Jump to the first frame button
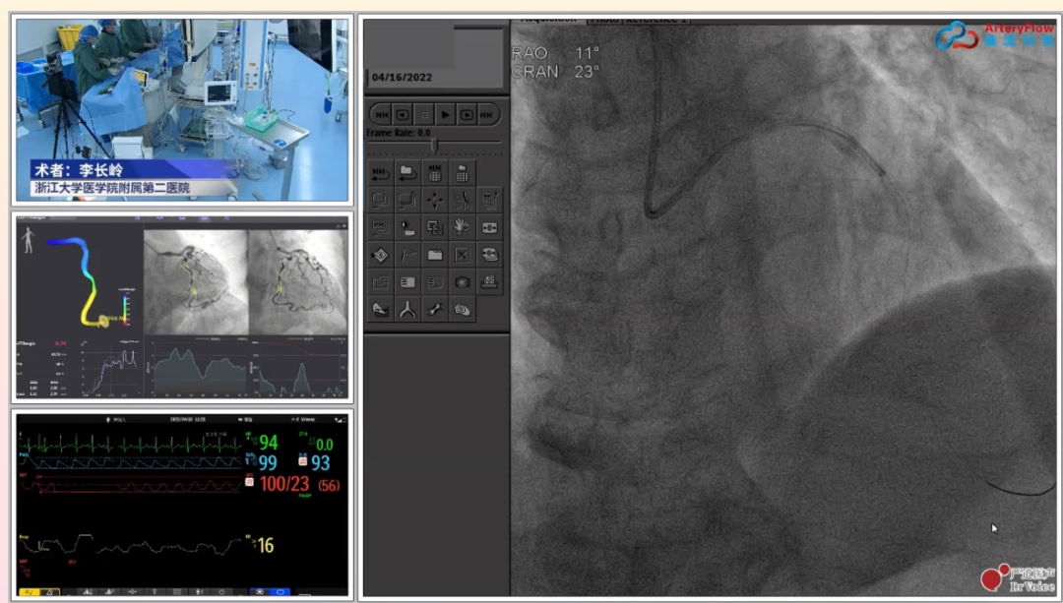Viewport: 1063px width, 603px height. pos(382,115)
